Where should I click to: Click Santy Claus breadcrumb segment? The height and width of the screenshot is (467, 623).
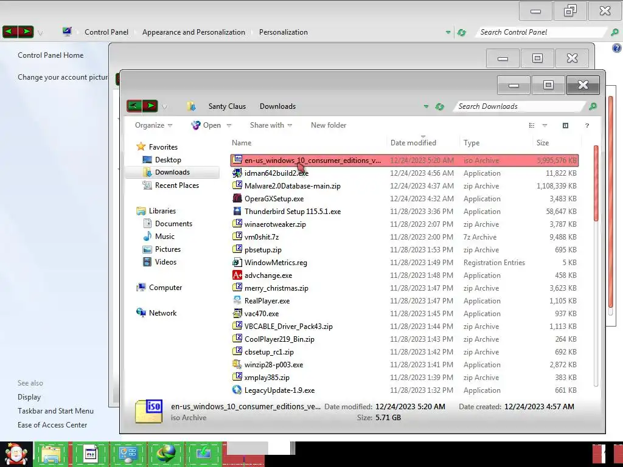[x=228, y=106]
